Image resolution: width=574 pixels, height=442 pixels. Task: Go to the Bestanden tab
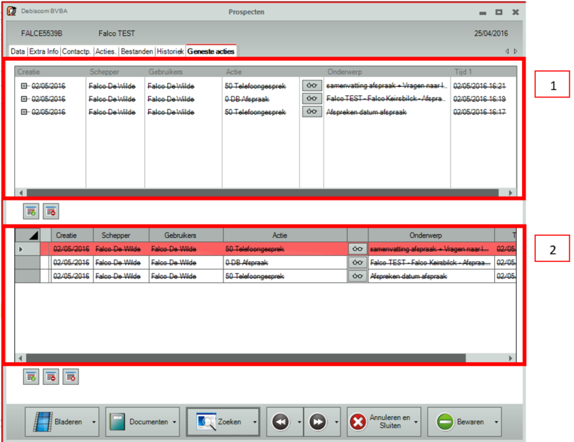pos(137,51)
